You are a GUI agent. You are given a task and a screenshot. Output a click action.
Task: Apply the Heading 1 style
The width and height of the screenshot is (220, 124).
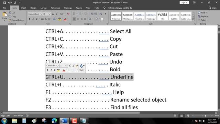(139, 16)
